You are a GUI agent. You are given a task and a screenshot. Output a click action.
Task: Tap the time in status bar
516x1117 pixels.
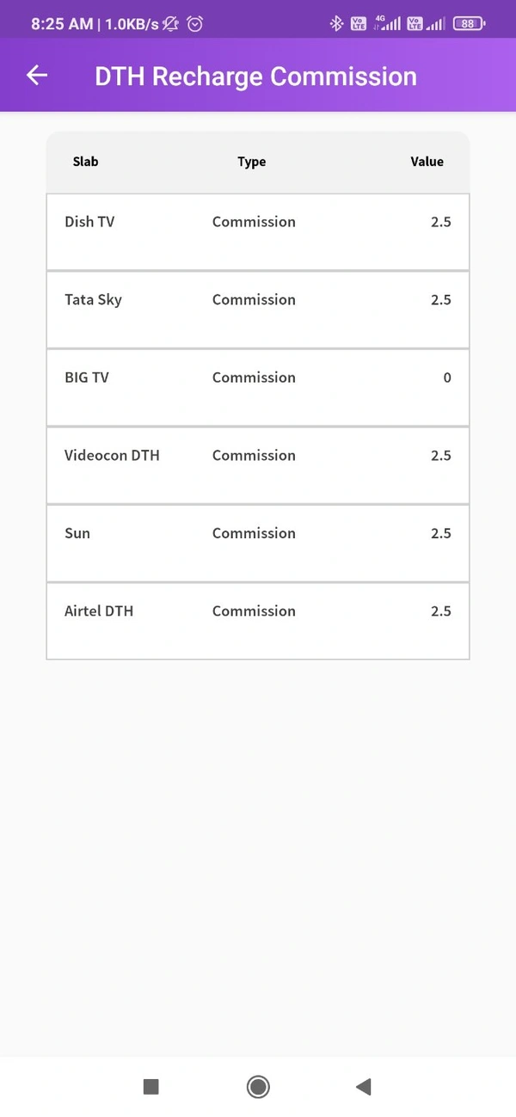(x=62, y=24)
